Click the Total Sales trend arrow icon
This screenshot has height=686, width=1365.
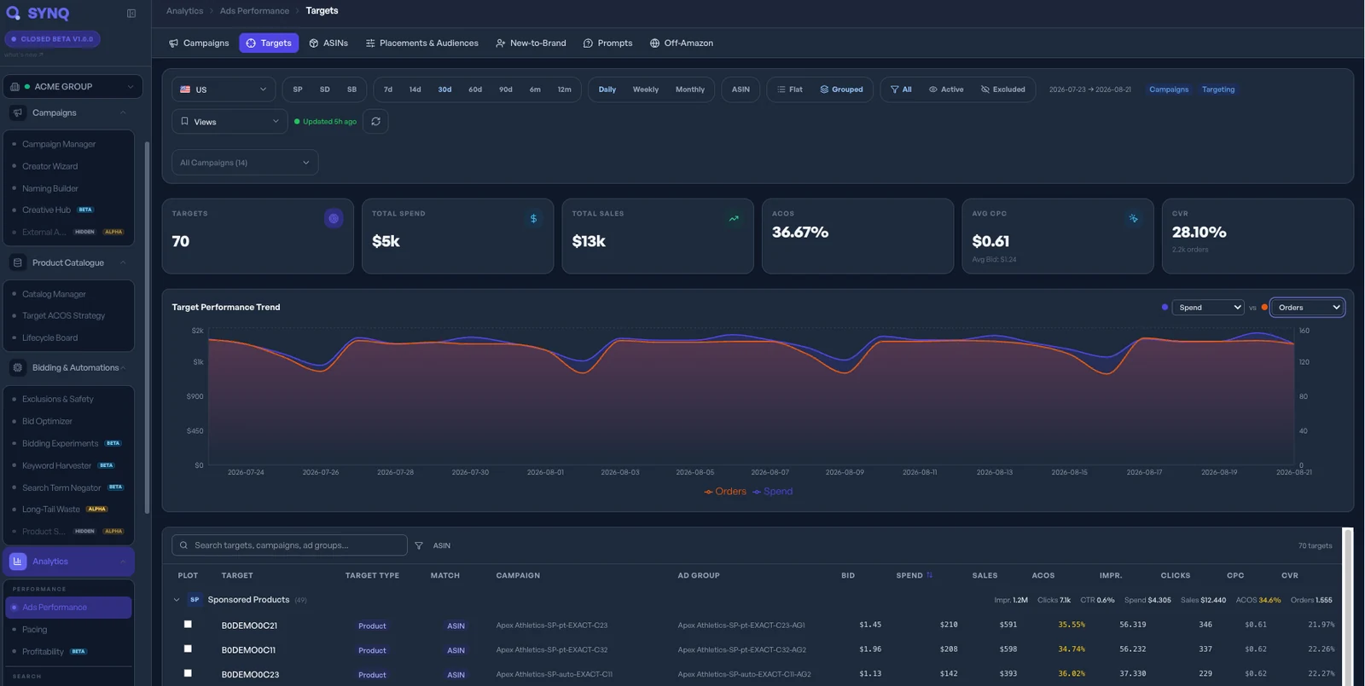point(734,219)
